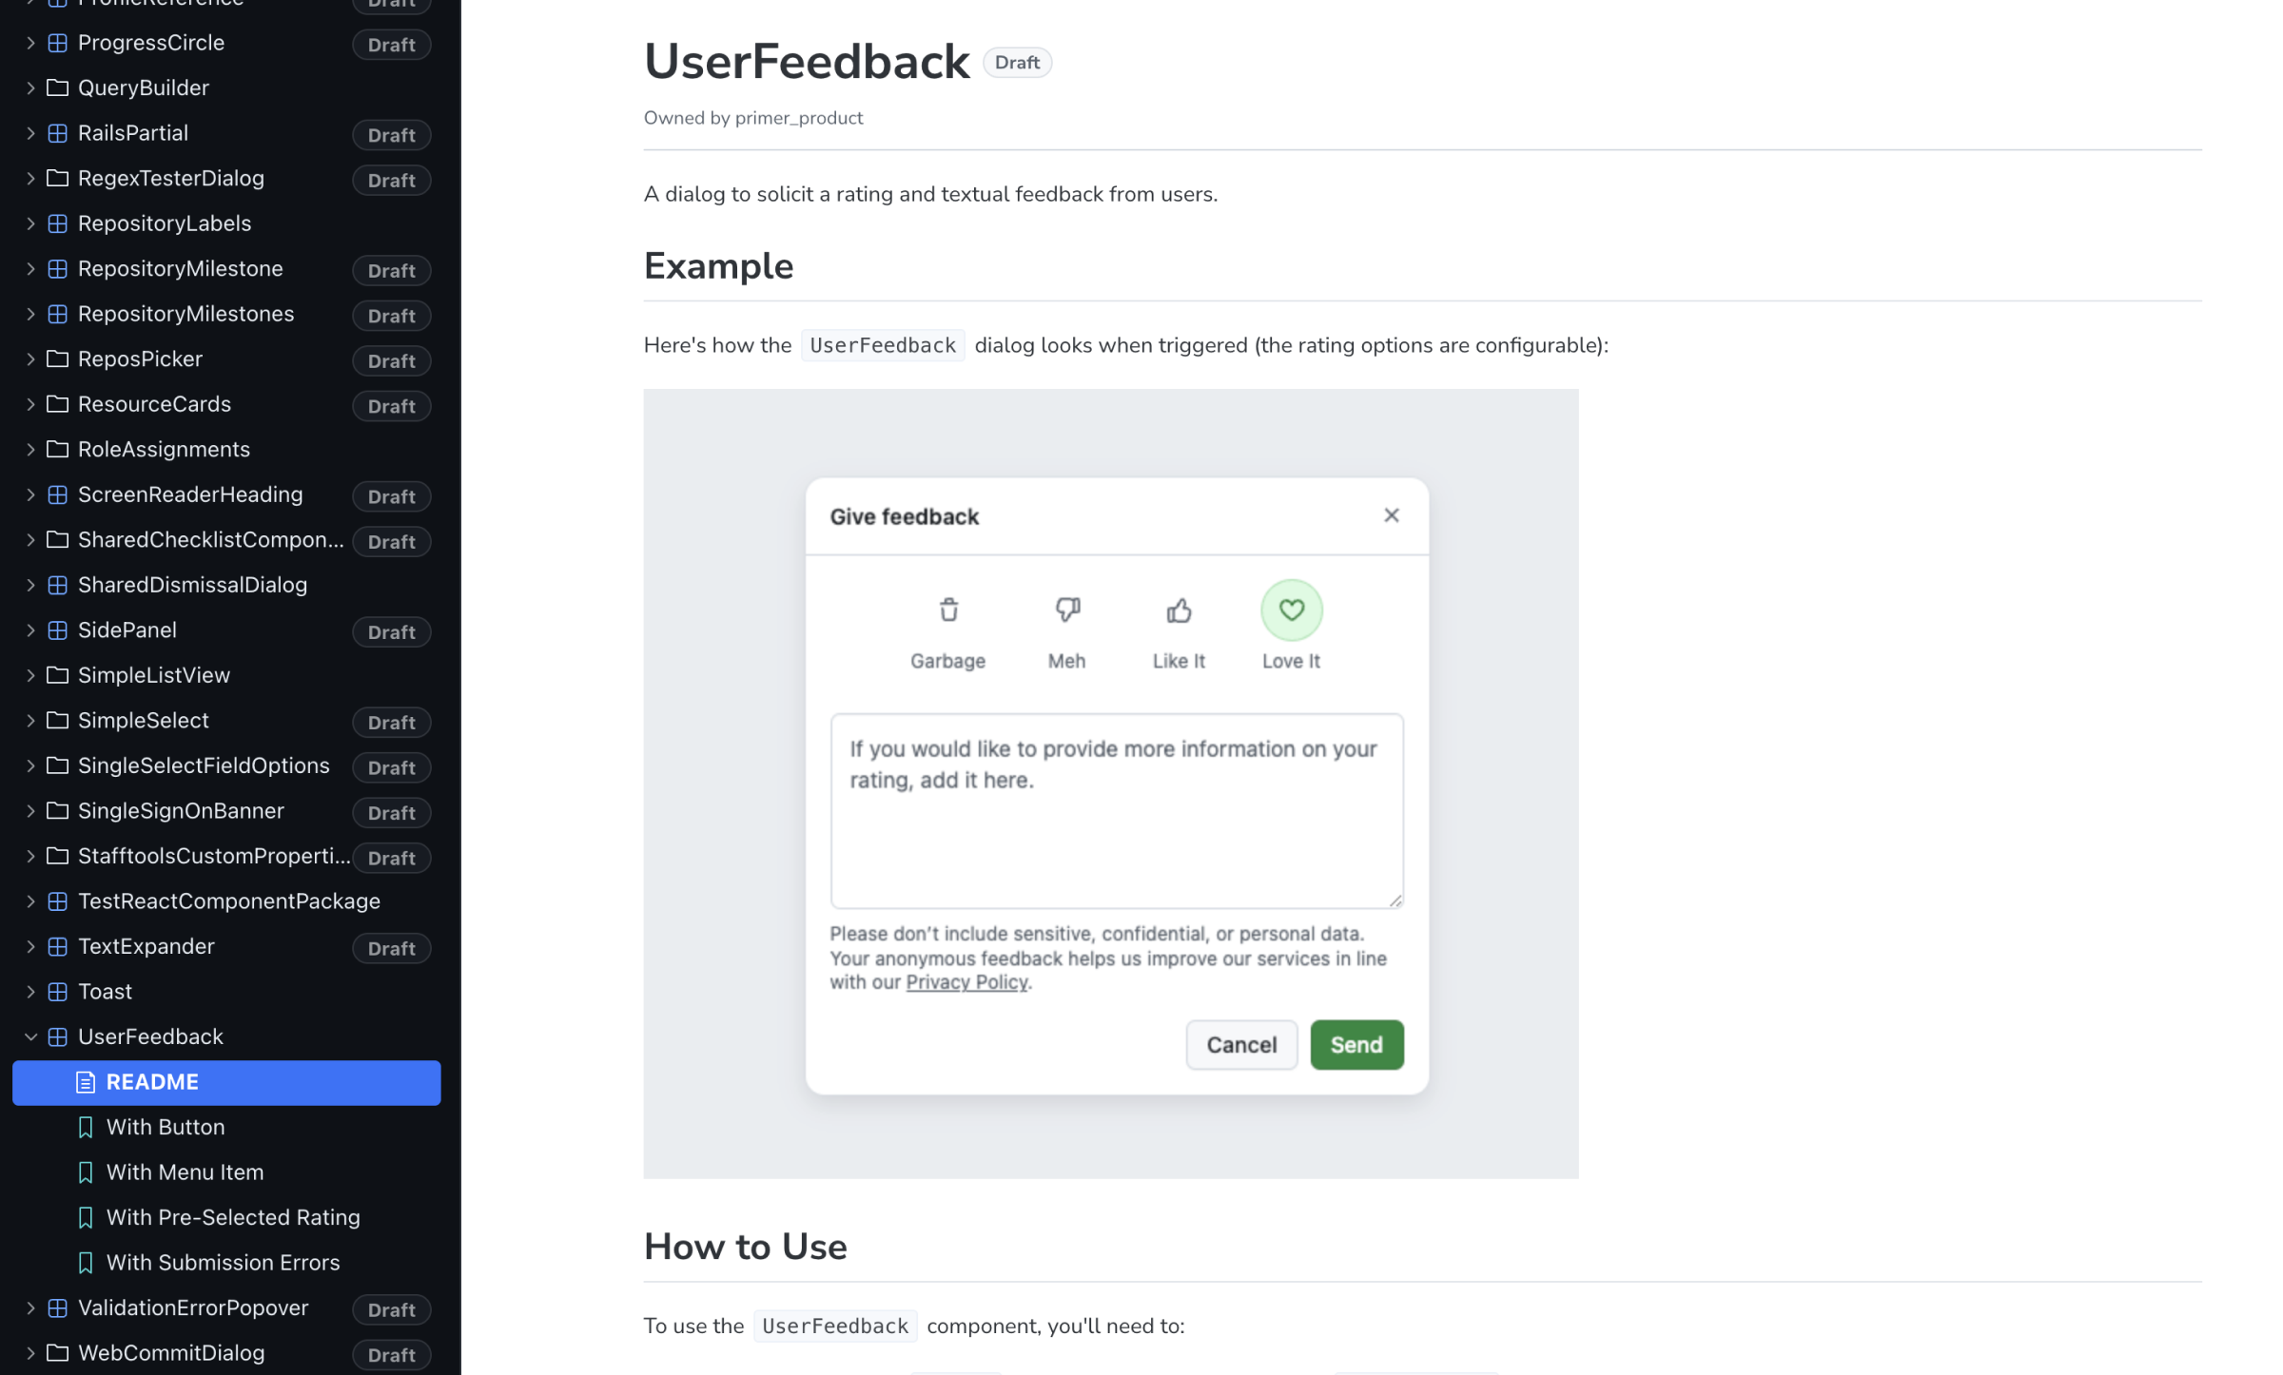Click the Send button in the dialog
The width and height of the screenshot is (2283, 1375).
tap(1356, 1044)
